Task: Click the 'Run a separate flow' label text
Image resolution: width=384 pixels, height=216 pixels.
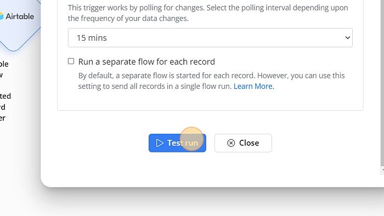Action: click(x=146, y=61)
